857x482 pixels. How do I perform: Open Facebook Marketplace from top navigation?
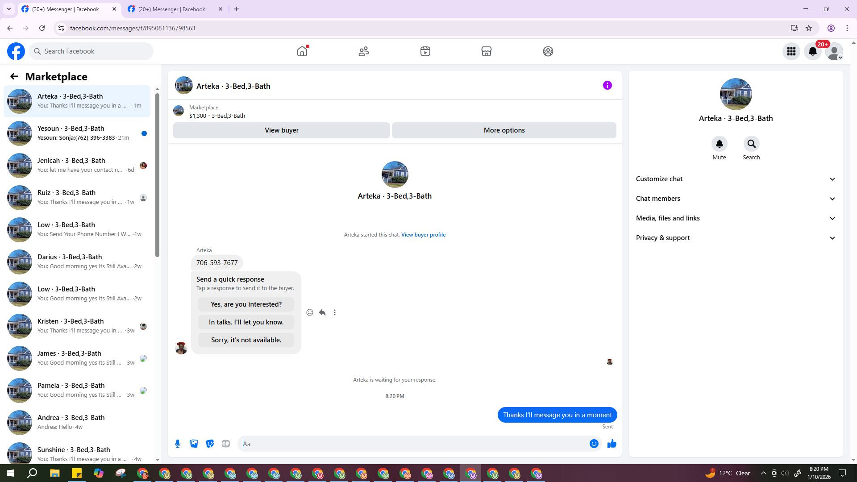click(486, 51)
